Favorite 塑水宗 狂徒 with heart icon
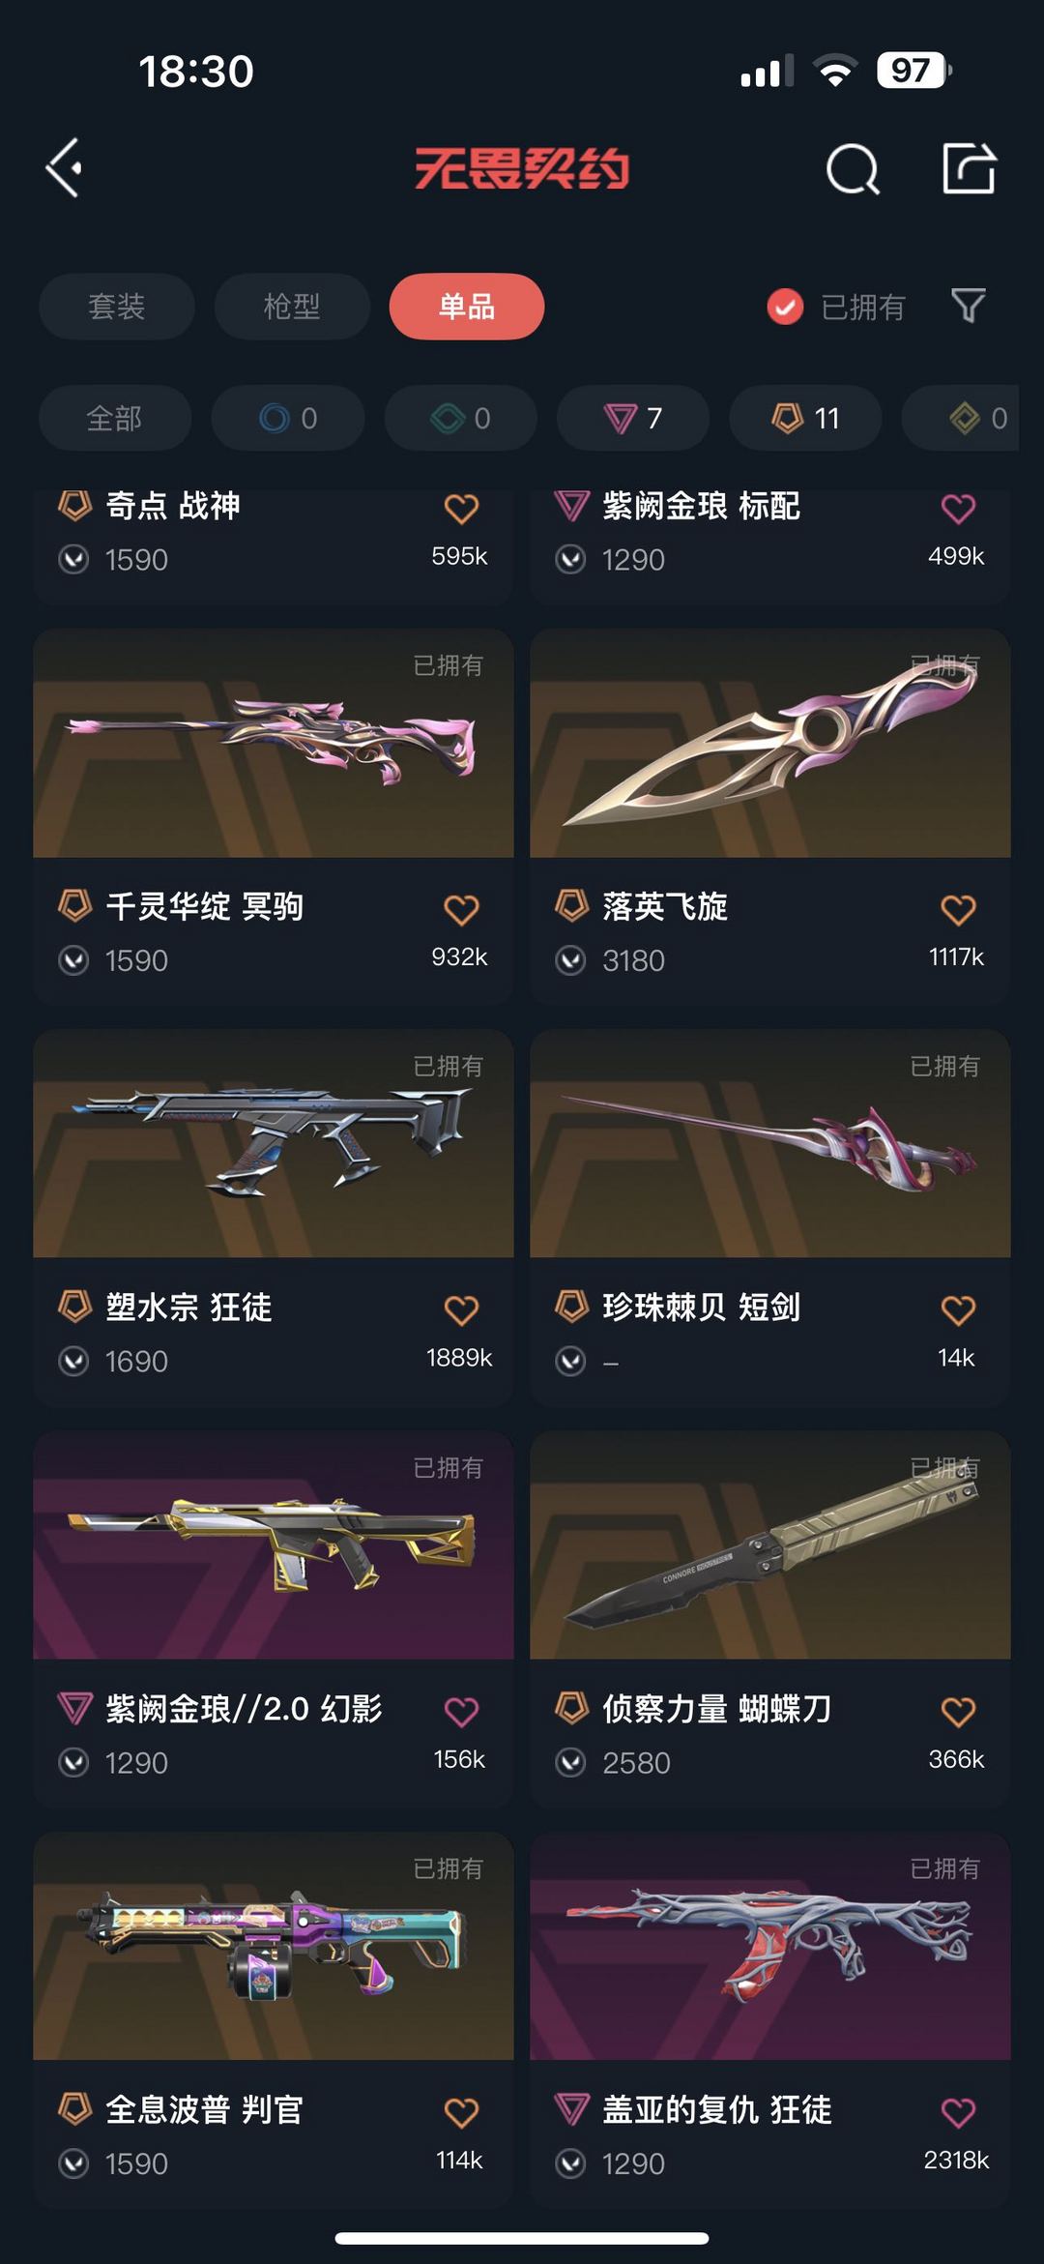This screenshot has height=2264, width=1044. (x=461, y=1310)
